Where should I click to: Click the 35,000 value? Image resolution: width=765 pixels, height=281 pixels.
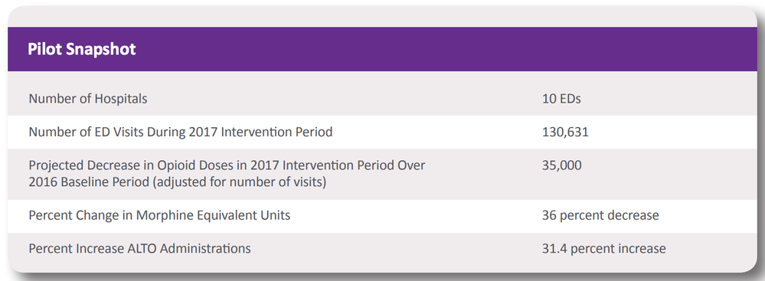click(561, 165)
